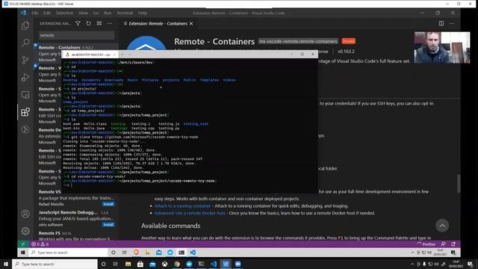Click the remote desktop Start button
Screen dimensions: 478x269
[23, 253]
